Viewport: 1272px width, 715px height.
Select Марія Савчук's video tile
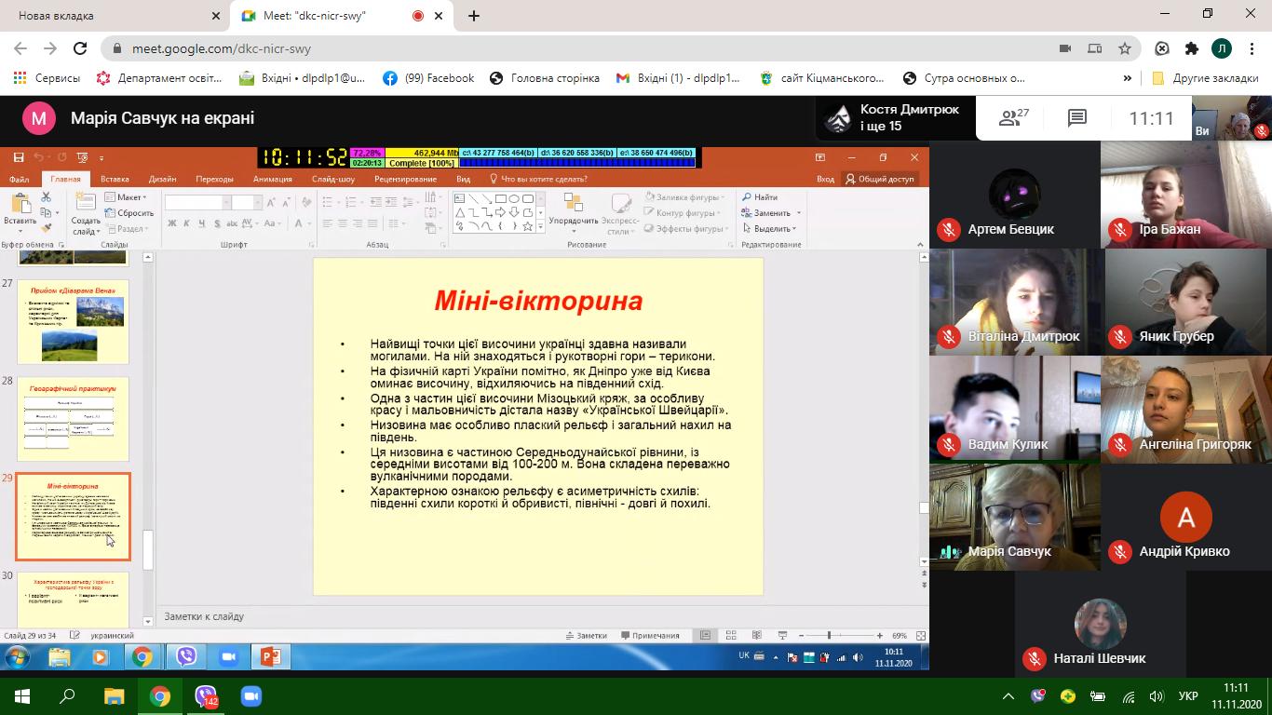point(1014,517)
